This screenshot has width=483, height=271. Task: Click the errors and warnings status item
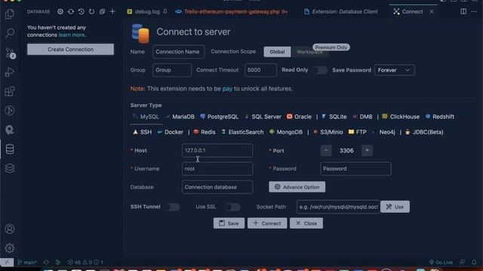click(85, 262)
